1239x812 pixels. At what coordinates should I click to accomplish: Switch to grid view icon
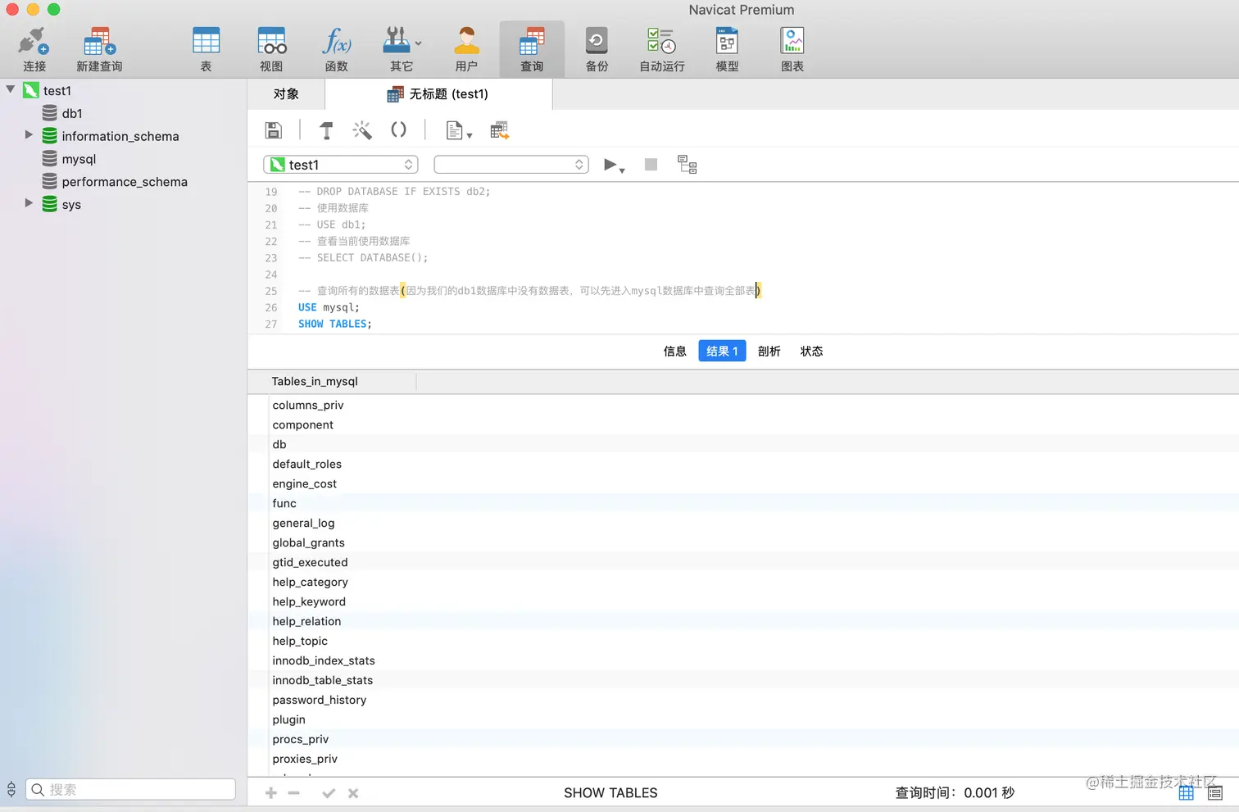[1186, 793]
